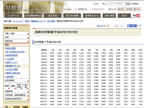The width and height of the screenshot is (144, 108).
Task: Open the サイトマップ link
Action: pos(98,9)
